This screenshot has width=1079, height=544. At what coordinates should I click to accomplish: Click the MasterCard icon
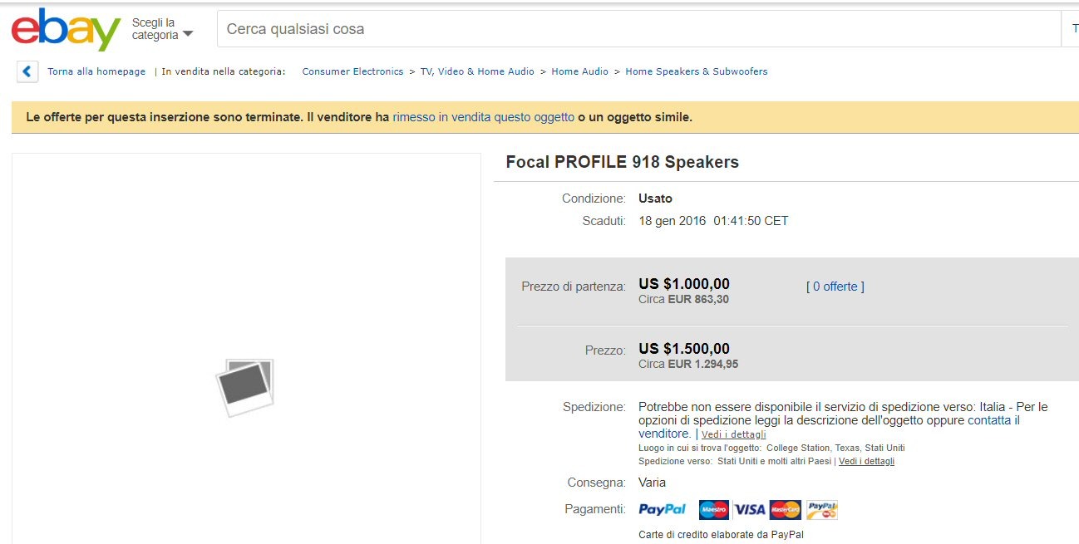pyautogui.click(x=785, y=509)
